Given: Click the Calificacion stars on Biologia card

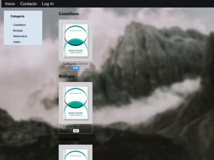Looking at the screenshot, I should (84, 126).
